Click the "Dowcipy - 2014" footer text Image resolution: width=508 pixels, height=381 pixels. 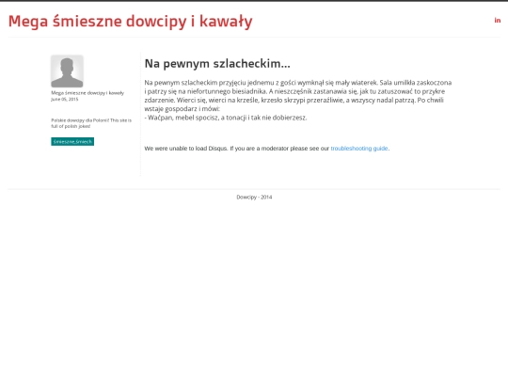coord(254,197)
